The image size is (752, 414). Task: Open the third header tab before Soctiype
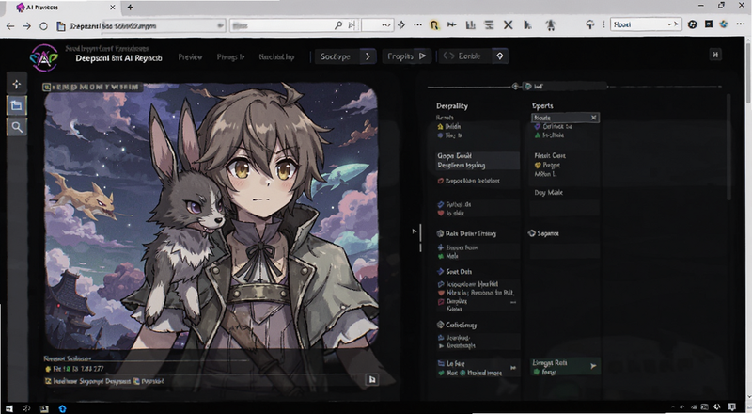pyautogui.click(x=276, y=56)
